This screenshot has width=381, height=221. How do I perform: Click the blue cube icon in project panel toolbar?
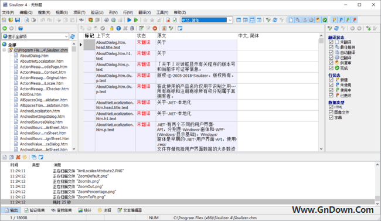[x=21, y=29]
